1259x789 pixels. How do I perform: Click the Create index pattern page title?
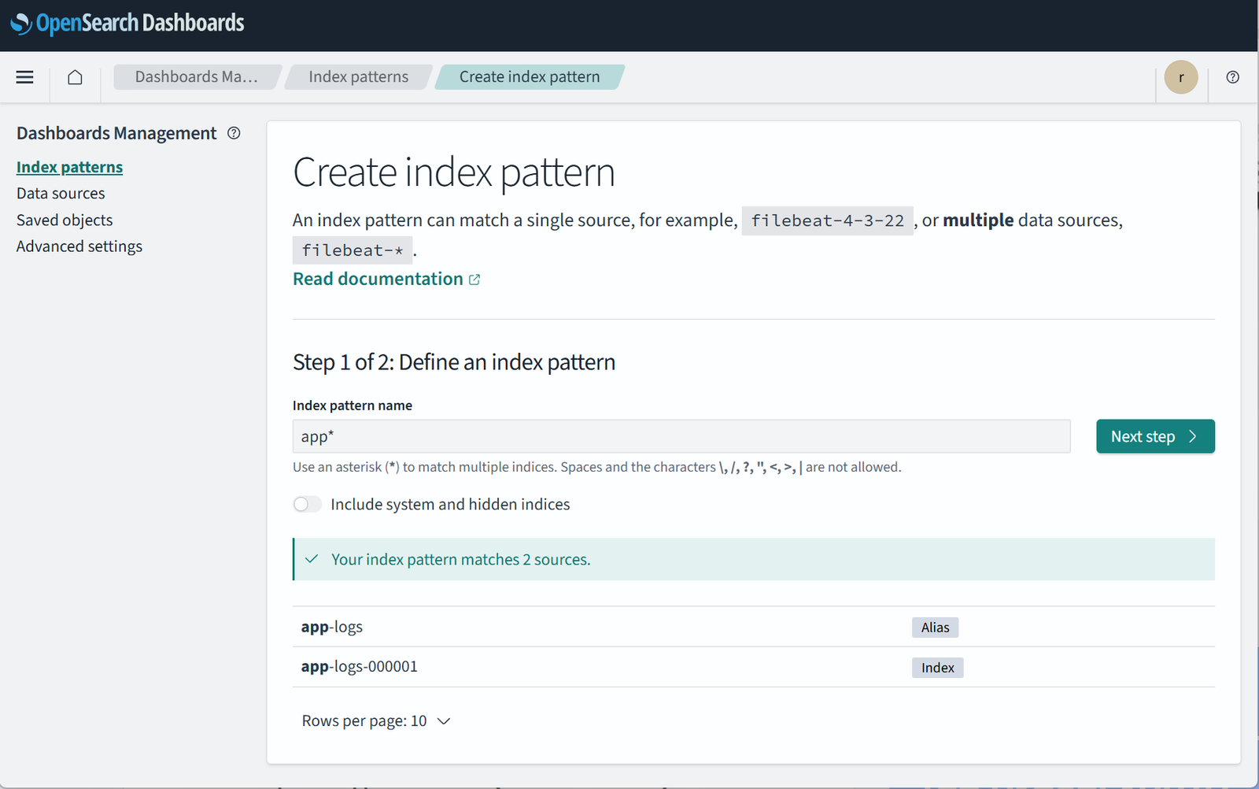pos(454,172)
